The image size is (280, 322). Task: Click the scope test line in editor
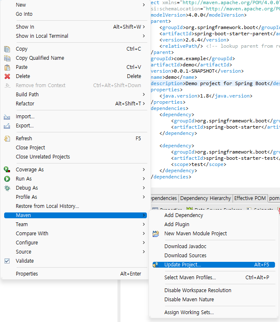coord(198,164)
